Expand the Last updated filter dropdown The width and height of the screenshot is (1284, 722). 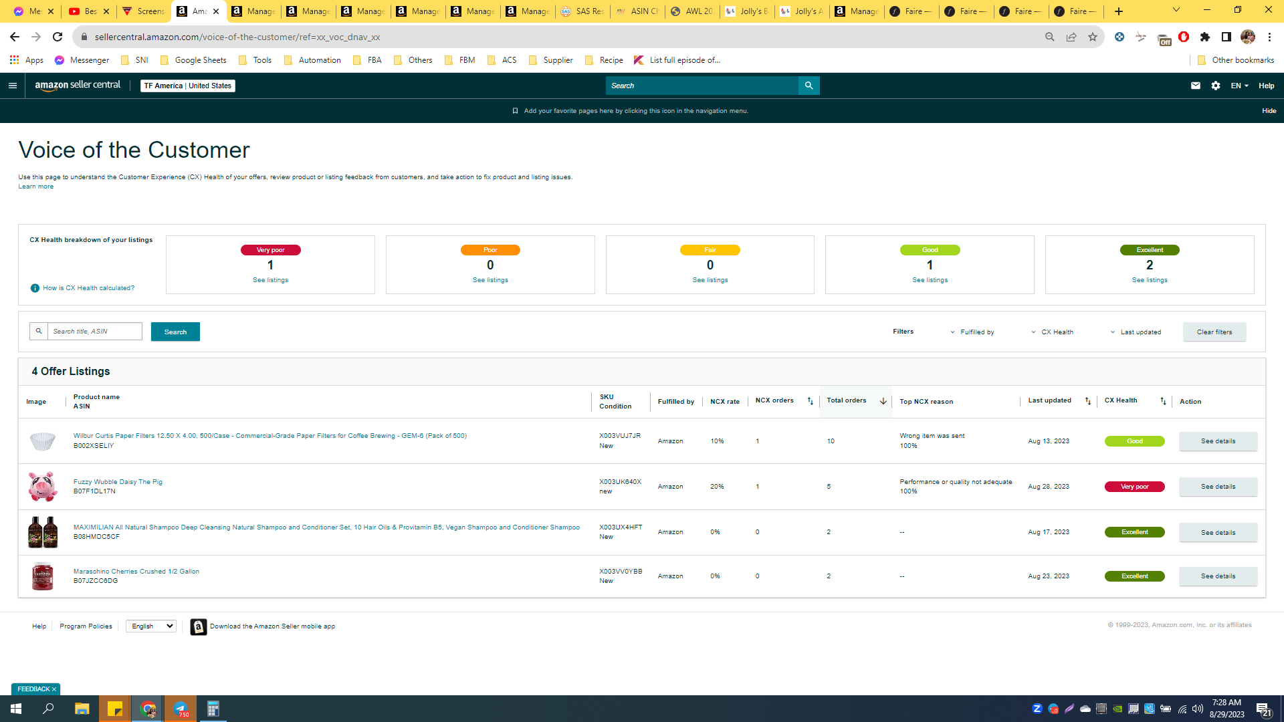pyautogui.click(x=1136, y=332)
